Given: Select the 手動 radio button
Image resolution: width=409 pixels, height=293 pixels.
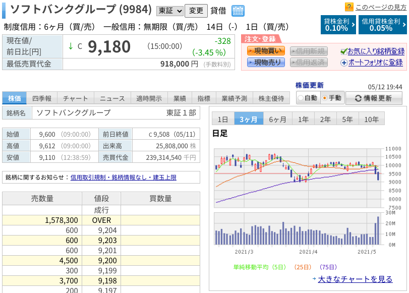Looking at the screenshot, I should click(x=325, y=98).
